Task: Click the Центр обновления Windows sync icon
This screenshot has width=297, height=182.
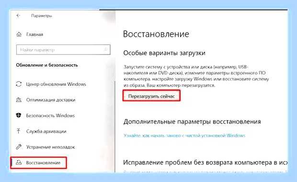Action: coord(19,84)
